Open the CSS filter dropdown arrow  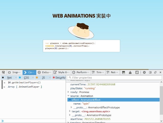[x=33, y=78]
